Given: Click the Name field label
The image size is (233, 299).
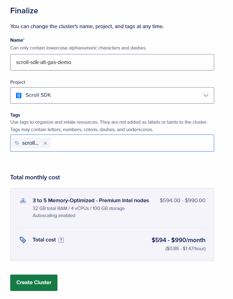Looking at the screenshot, I should [x=17, y=40].
